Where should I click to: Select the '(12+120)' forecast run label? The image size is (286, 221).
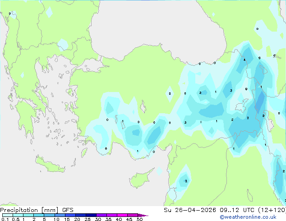[272, 210]
